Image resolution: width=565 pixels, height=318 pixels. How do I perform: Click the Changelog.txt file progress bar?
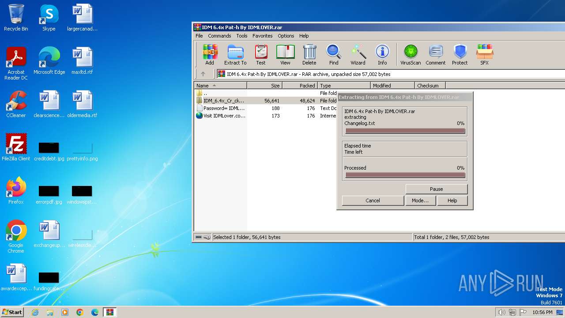point(405,131)
